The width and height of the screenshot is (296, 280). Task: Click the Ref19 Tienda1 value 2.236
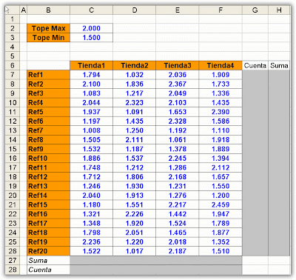point(92,241)
